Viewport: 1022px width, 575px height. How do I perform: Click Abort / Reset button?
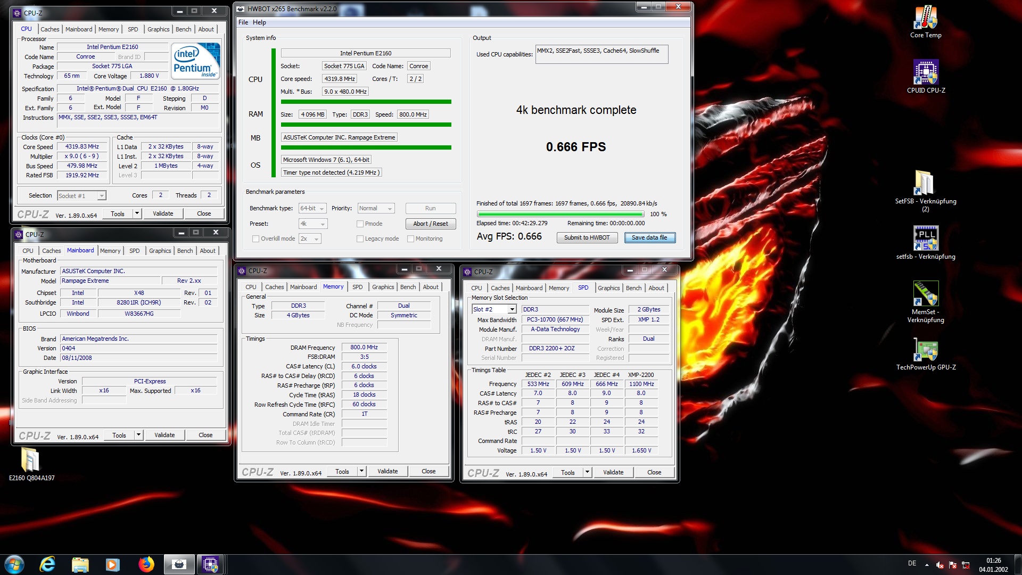(431, 224)
